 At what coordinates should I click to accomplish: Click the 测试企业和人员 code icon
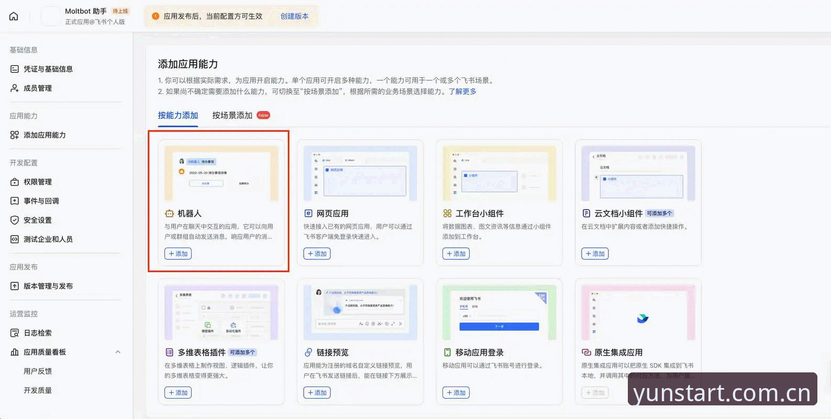pyautogui.click(x=15, y=239)
